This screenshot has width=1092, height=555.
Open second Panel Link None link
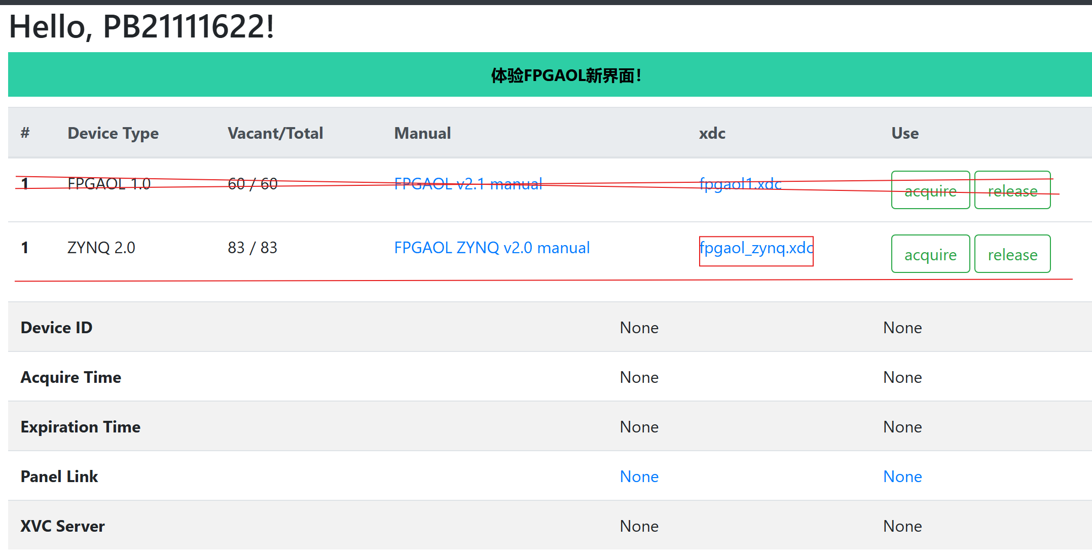[x=902, y=477]
